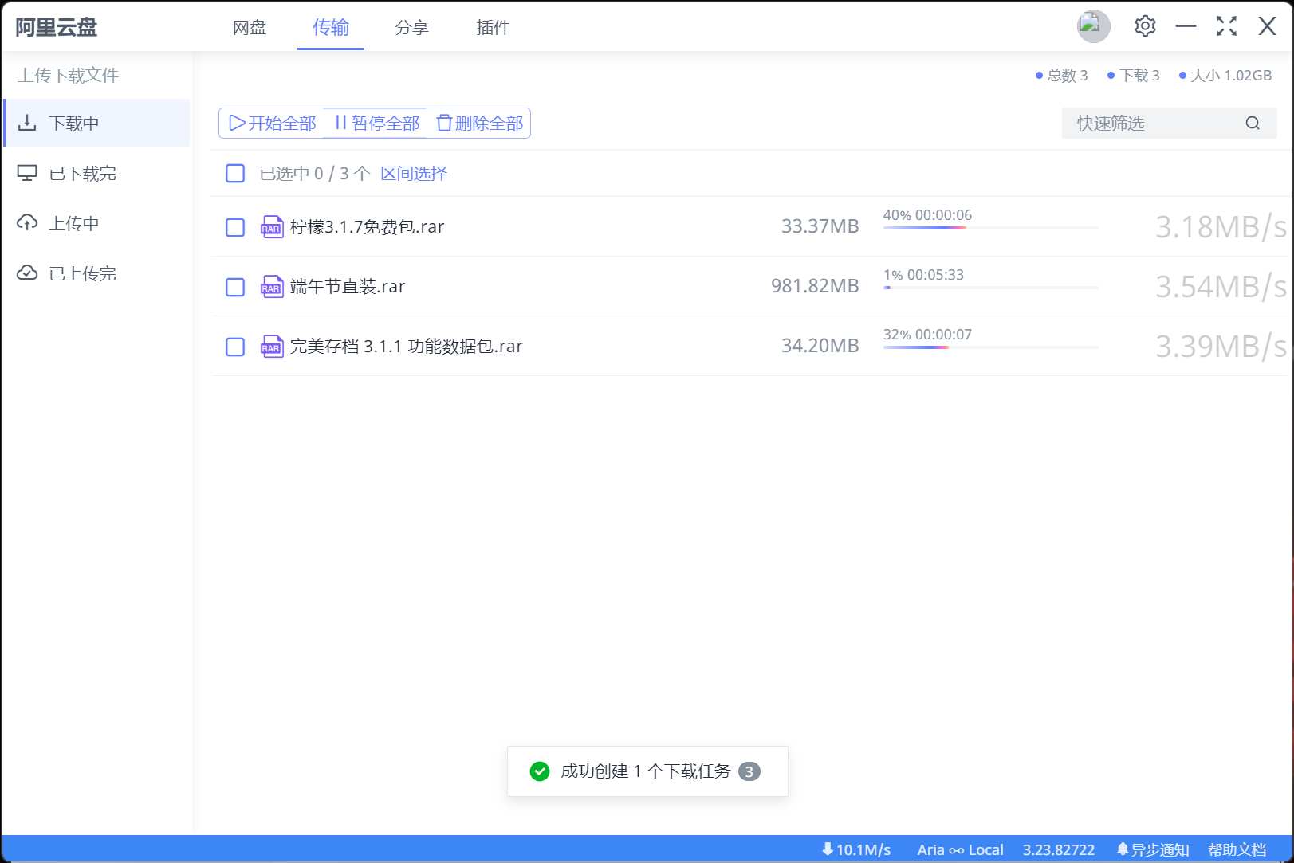1294x863 pixels.
Task: Click the green success checkmark icon
Action: [x=540, y=771]
